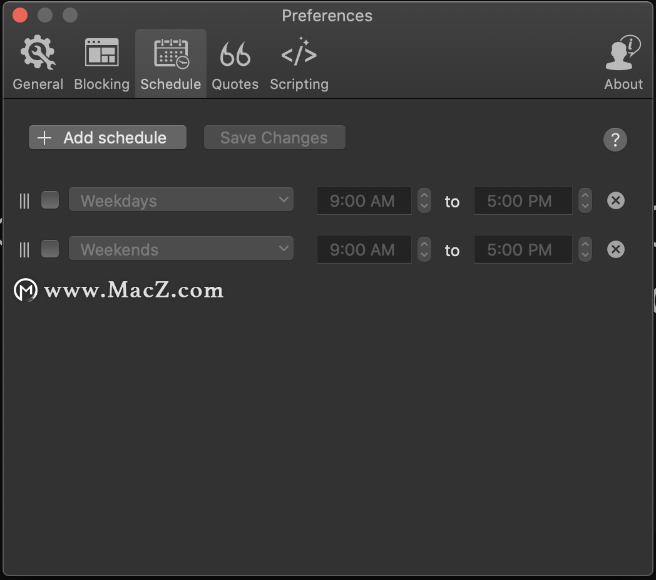
Task: Open the General preferences pane
Action: pyautogui.click(x=38, y=64)
